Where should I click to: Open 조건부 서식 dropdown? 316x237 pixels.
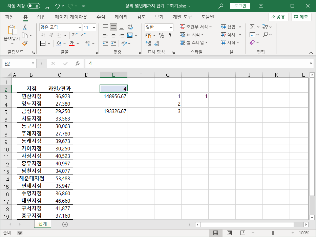point(196,27)
